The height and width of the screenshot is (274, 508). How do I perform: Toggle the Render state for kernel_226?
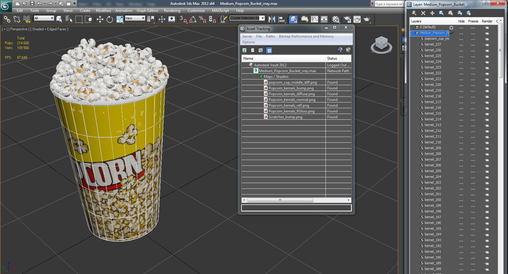pos(487,50)
